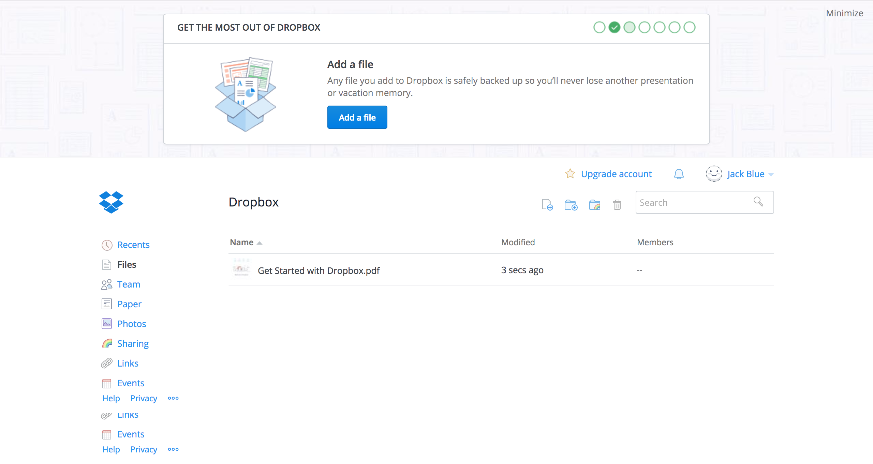The height and width of the screenshot is (464, 873).
Task: Click the Dropbox logo
Action: 111,202
